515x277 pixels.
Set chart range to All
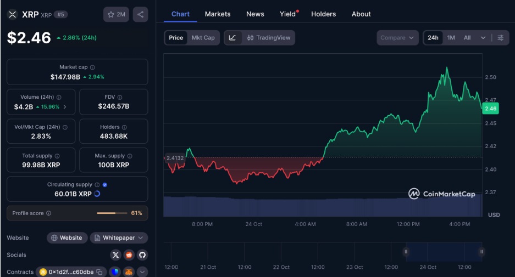pyautogui.click(x=467, y=38)
